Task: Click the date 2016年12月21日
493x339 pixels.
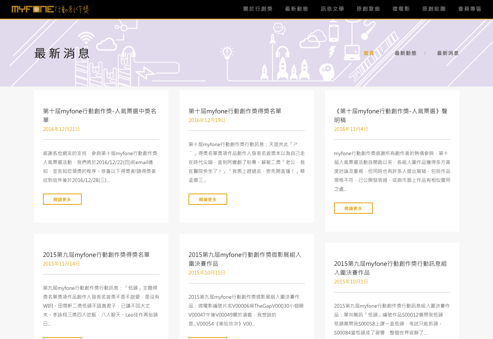Action: coord(61,129)
